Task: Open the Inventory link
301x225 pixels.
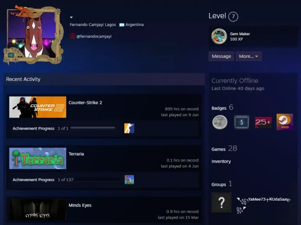Action: pos(221,161)
